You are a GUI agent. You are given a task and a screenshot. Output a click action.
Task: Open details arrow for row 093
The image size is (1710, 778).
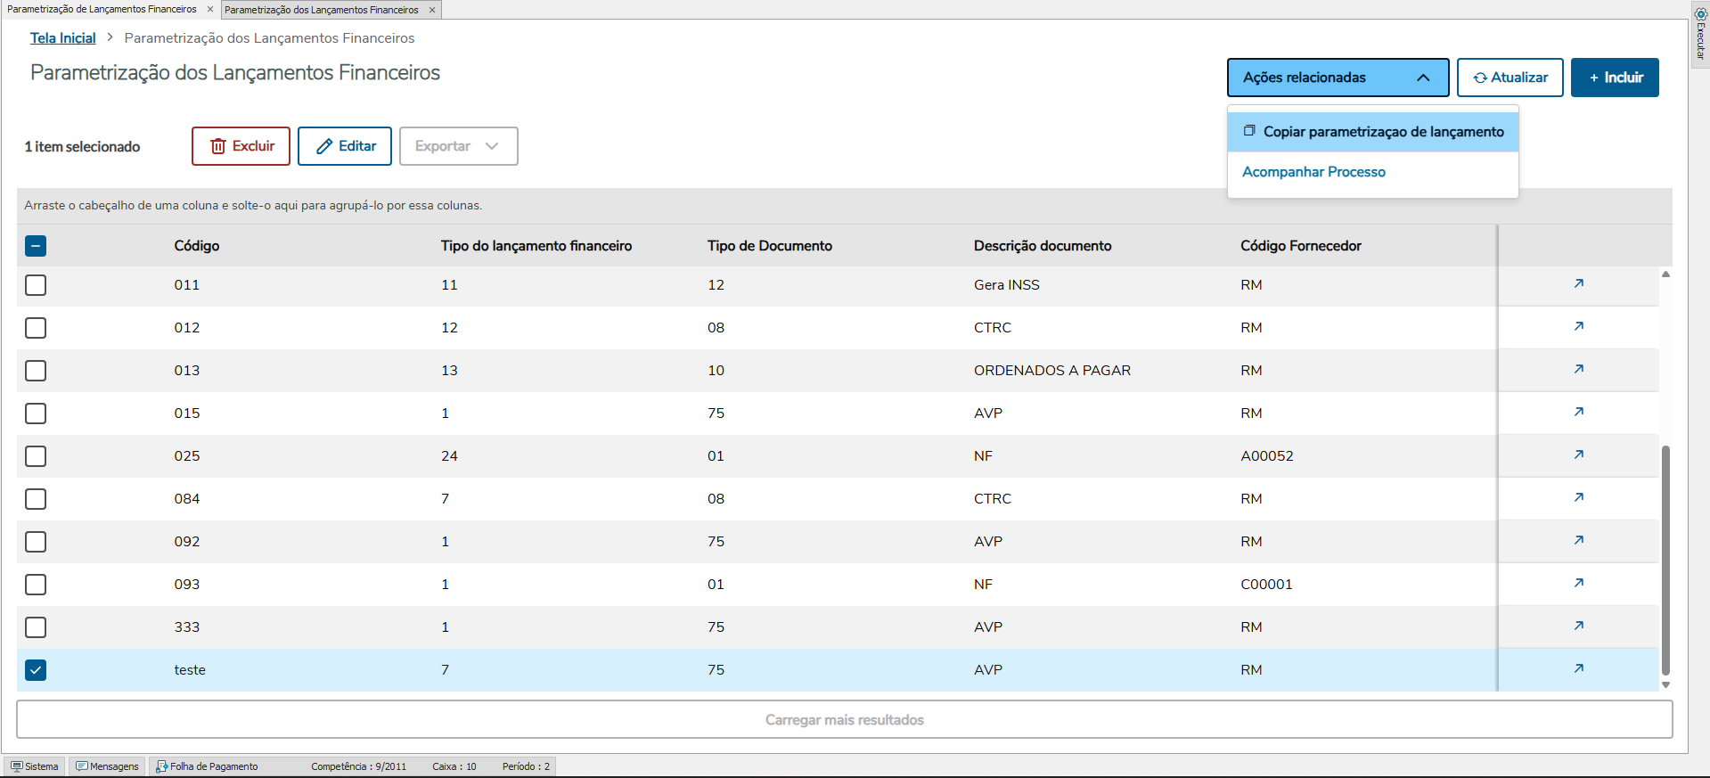click(x=1578, y=584)
